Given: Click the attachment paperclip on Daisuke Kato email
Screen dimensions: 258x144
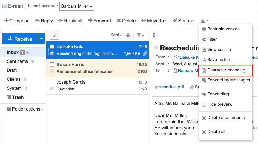Looking at the screenshot, I should (145, 54).
